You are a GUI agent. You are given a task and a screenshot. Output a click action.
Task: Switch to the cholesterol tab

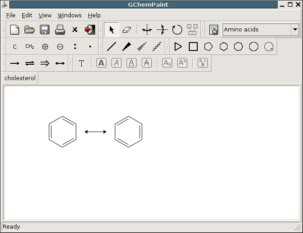tap(20, 78)
